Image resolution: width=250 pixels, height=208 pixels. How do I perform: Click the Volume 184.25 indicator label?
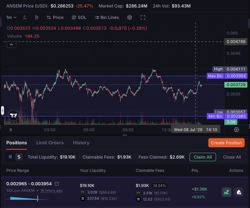23,36
